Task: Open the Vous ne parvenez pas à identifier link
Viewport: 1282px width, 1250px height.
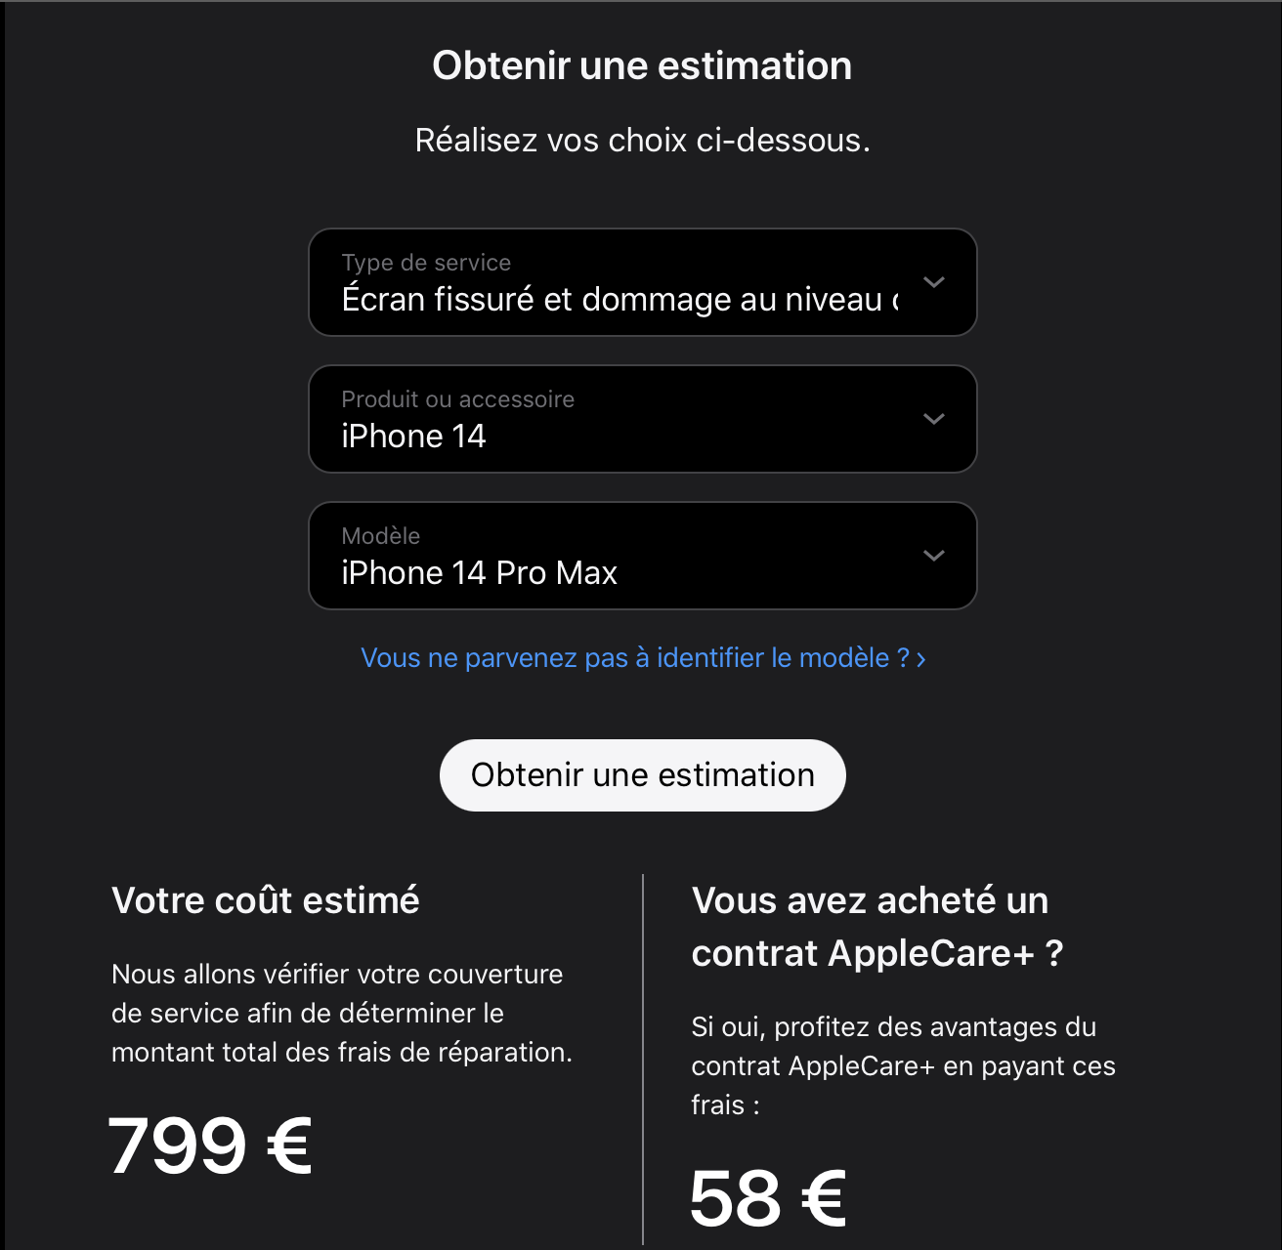Action: pos(633,658)
